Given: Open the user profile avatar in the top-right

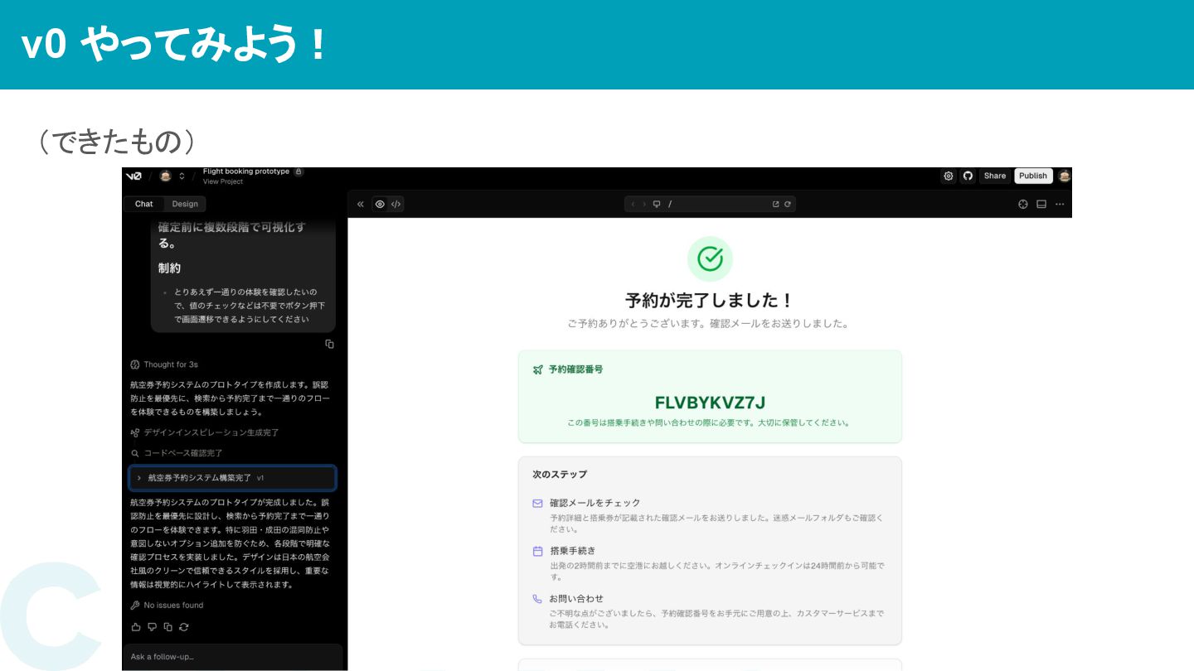Looking at the screenshot, I should (x=1065, y=176).
